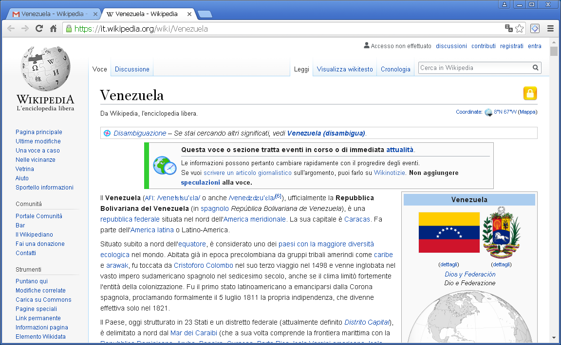The width and height of the screenshot is (561, 345).
Task: Open the Visualizza wikitesto tab
Action: pos(345,69)
